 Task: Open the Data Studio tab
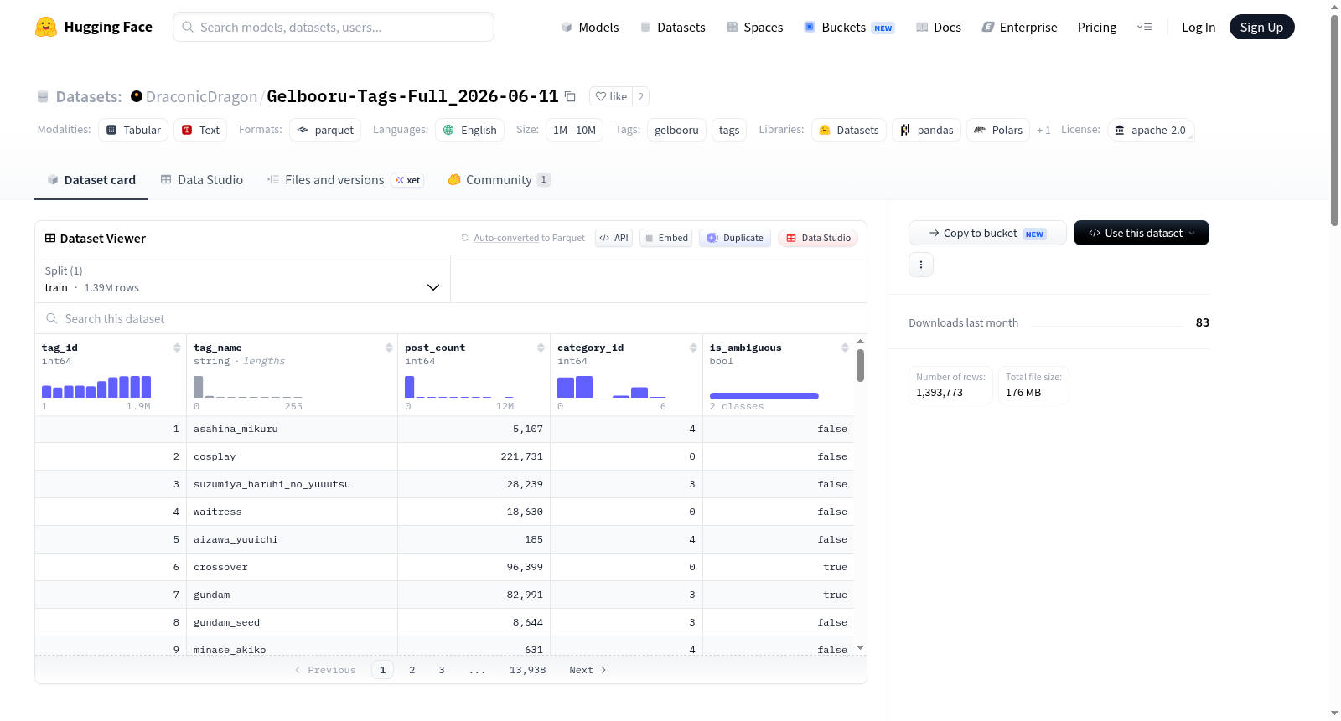(x=202, y=180)
